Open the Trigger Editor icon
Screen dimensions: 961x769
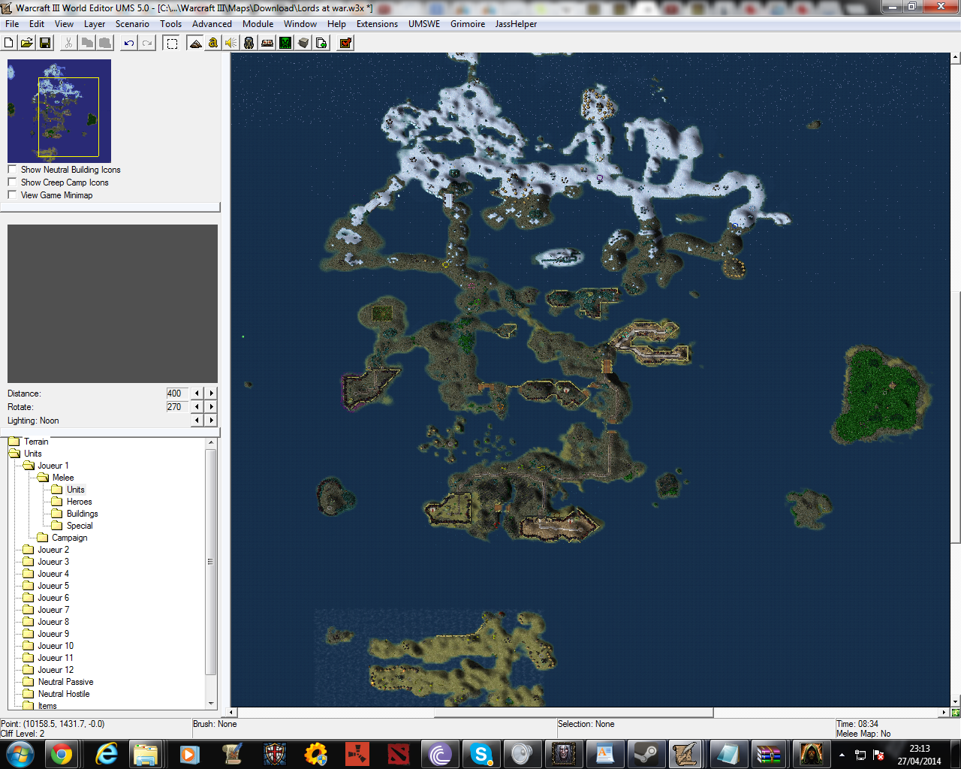pyautogui.click(x=213, y=43)
